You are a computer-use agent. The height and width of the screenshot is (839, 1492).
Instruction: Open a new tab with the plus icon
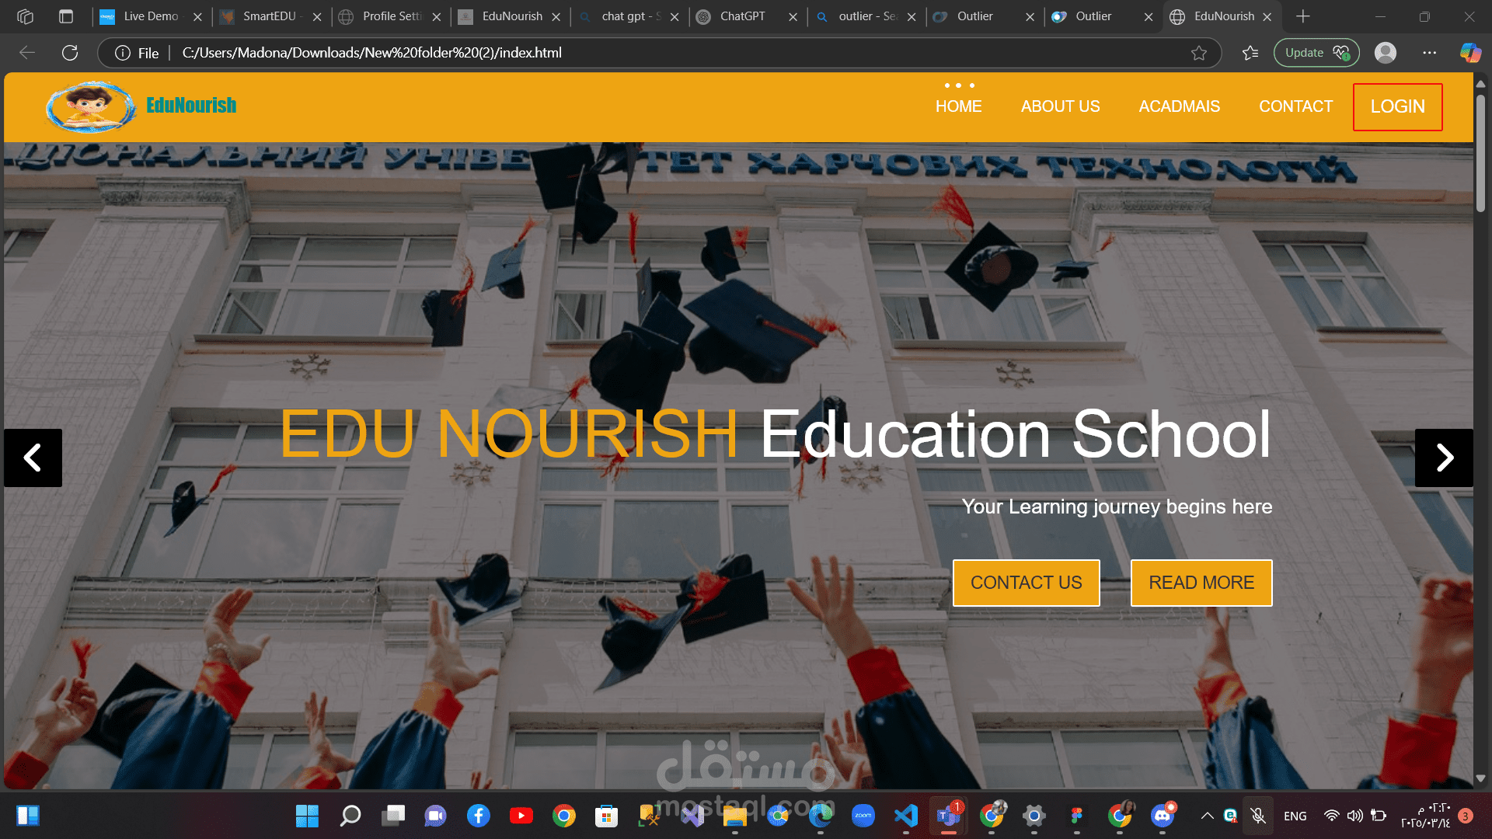point(1303,16)
